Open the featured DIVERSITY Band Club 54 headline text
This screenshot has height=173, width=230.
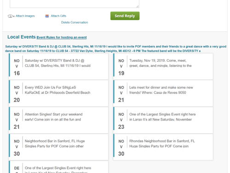[115, 48]
